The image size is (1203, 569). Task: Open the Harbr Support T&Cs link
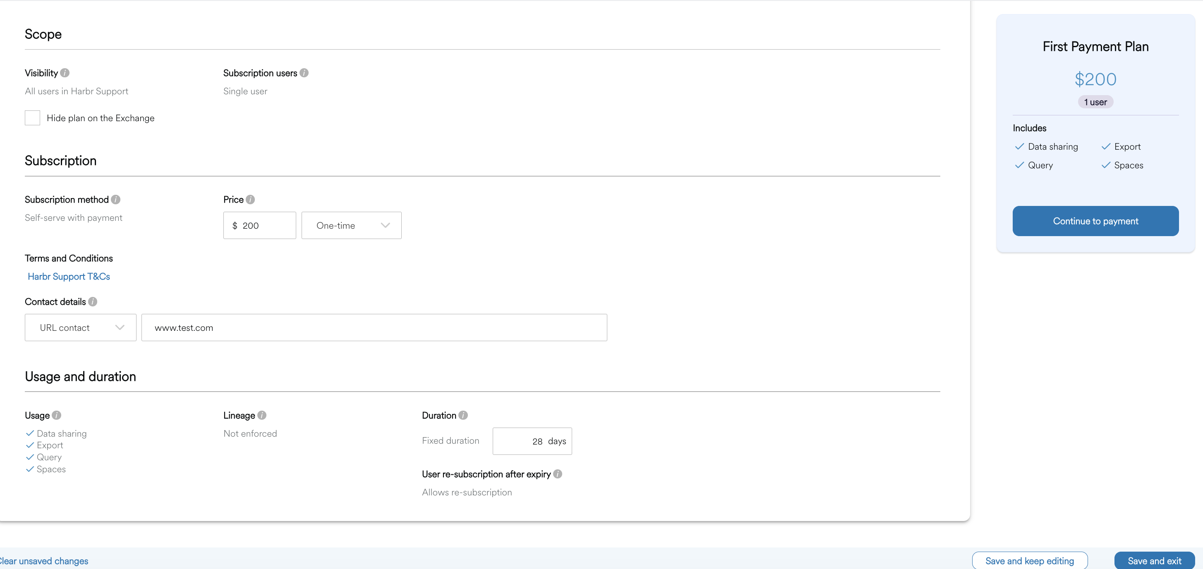click(x=69, y=276)
